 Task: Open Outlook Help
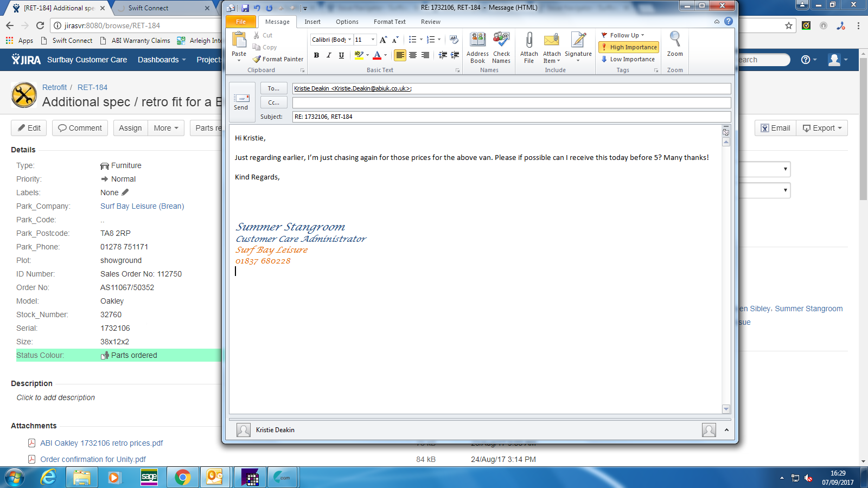(x=729, y=22)
